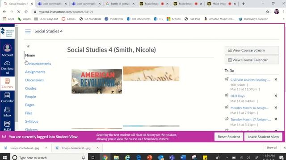Dismiss Monday March 16 Assignment to-do
The width and height of the screenshot is (286, 160).
(276, 108)
